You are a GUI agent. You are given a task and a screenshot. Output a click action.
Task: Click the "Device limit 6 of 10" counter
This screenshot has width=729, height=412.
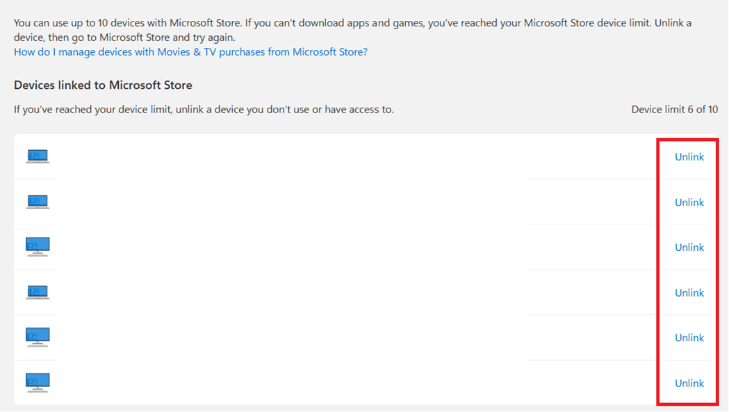point(674,110)
